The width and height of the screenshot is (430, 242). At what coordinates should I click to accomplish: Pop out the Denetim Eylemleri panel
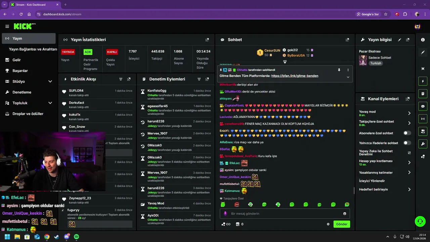[207, 79]
